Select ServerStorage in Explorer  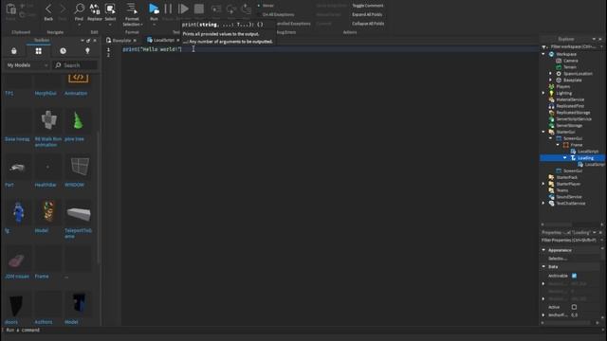click(x=569, y=126)
